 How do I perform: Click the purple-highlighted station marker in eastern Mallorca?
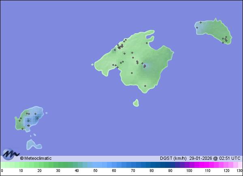145,66
